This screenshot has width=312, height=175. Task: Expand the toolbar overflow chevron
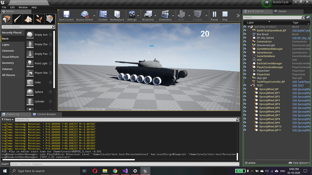point(238,15)
